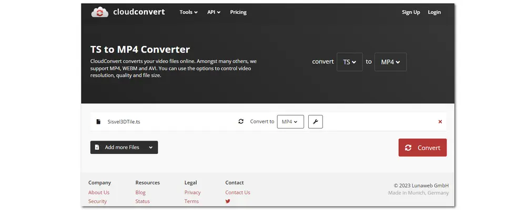The width and height of the screenshot is (526, 210).
Task: Click Login in the header
Action: (x=434, y=12)
